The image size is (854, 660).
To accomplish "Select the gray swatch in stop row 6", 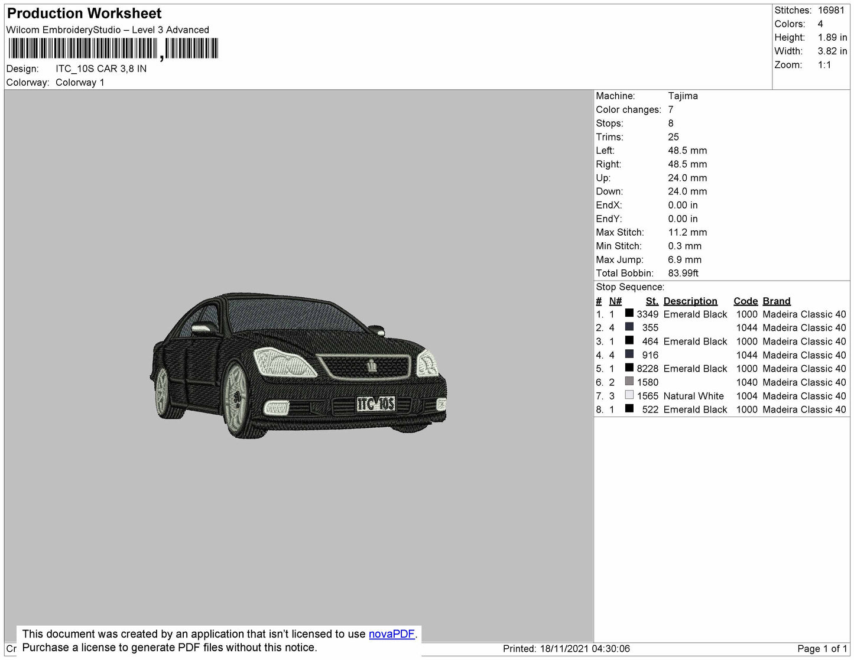I will click(629, 381).
